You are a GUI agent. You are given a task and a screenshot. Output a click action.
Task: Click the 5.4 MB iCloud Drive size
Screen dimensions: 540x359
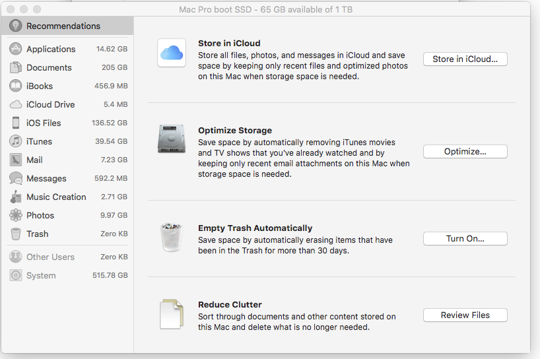(116, 104)
